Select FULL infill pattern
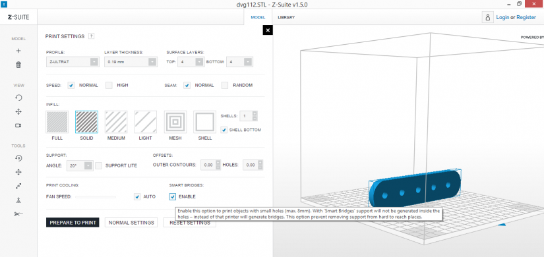 click(57, 122)
